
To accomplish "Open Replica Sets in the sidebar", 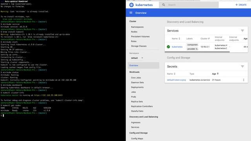I will 137,101.
